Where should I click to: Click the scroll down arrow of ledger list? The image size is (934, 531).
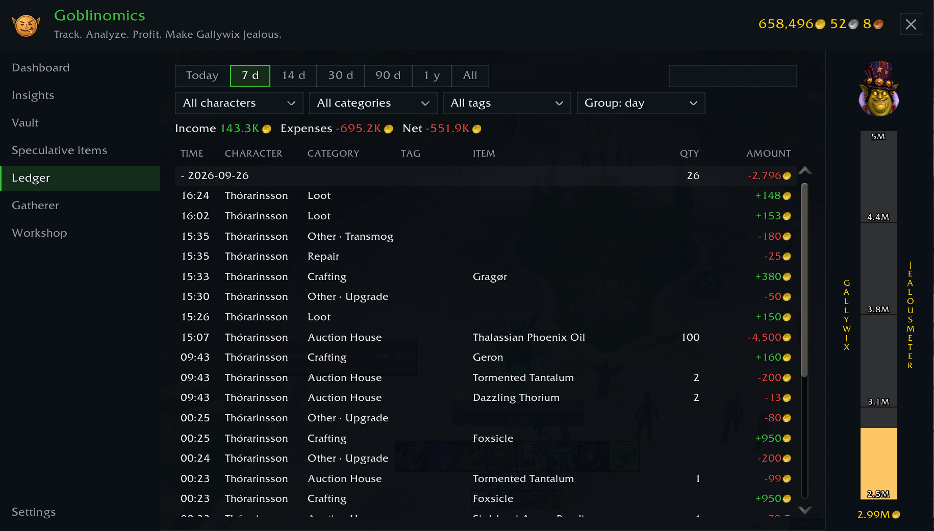[x=805, y=510]
